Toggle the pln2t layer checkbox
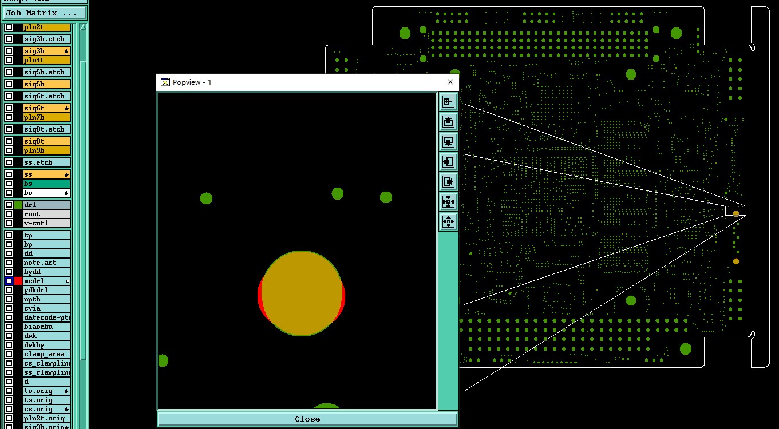Viewport: 779px width, 429px height. click(9, 27)
